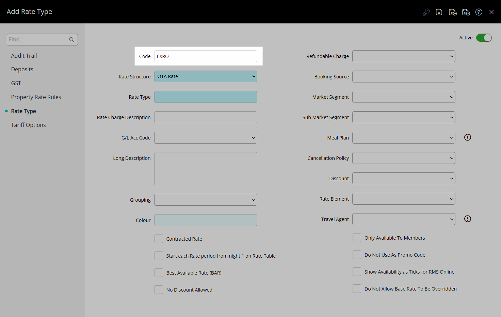Check No Discount Allowed
This screenshot has height=317, width=501.
tap(159, 290)
